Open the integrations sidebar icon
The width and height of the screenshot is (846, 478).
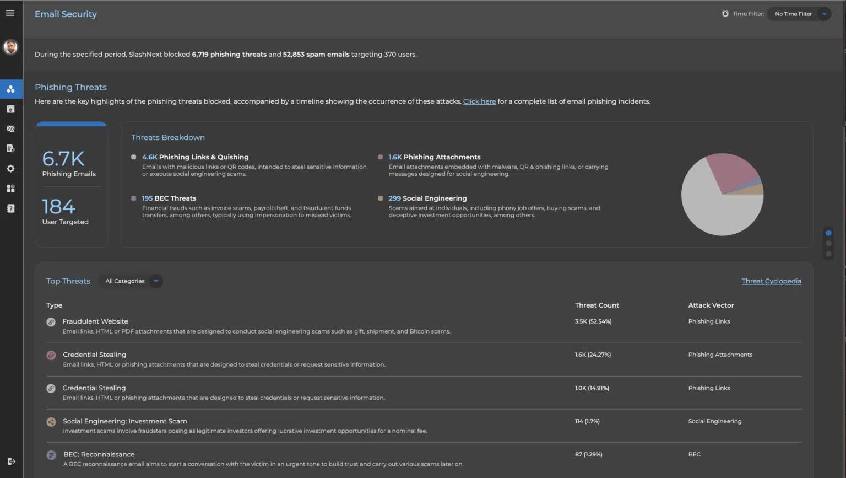pos(10,188)
